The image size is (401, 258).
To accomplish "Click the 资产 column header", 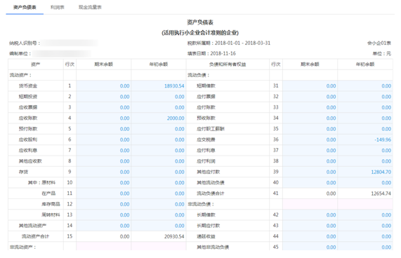I will [x=36, y=64].
